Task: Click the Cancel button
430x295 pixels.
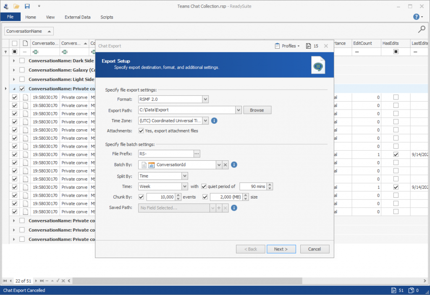Action: pos(315,249)
